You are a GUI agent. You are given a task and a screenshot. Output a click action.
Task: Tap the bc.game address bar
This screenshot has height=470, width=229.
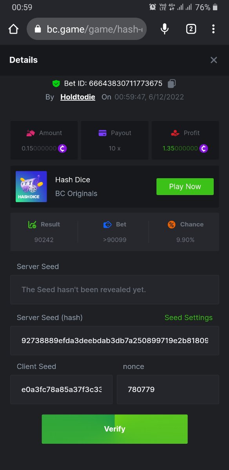[87, 29]
